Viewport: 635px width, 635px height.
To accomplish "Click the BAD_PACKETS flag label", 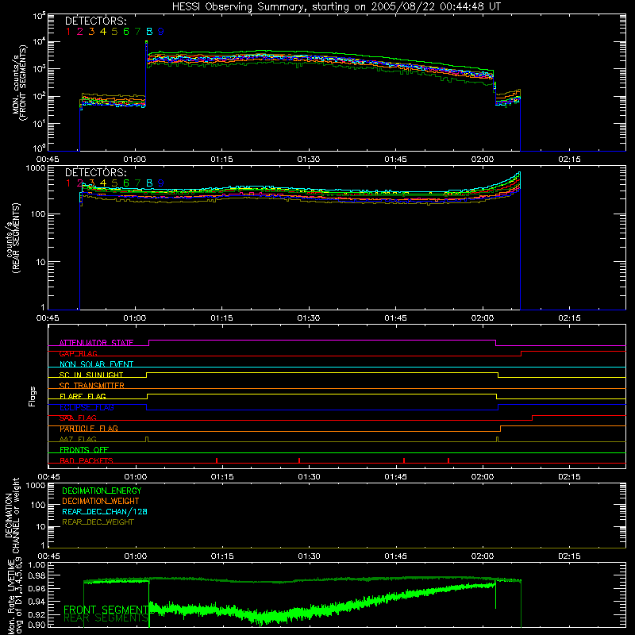I will click(87, 460).
